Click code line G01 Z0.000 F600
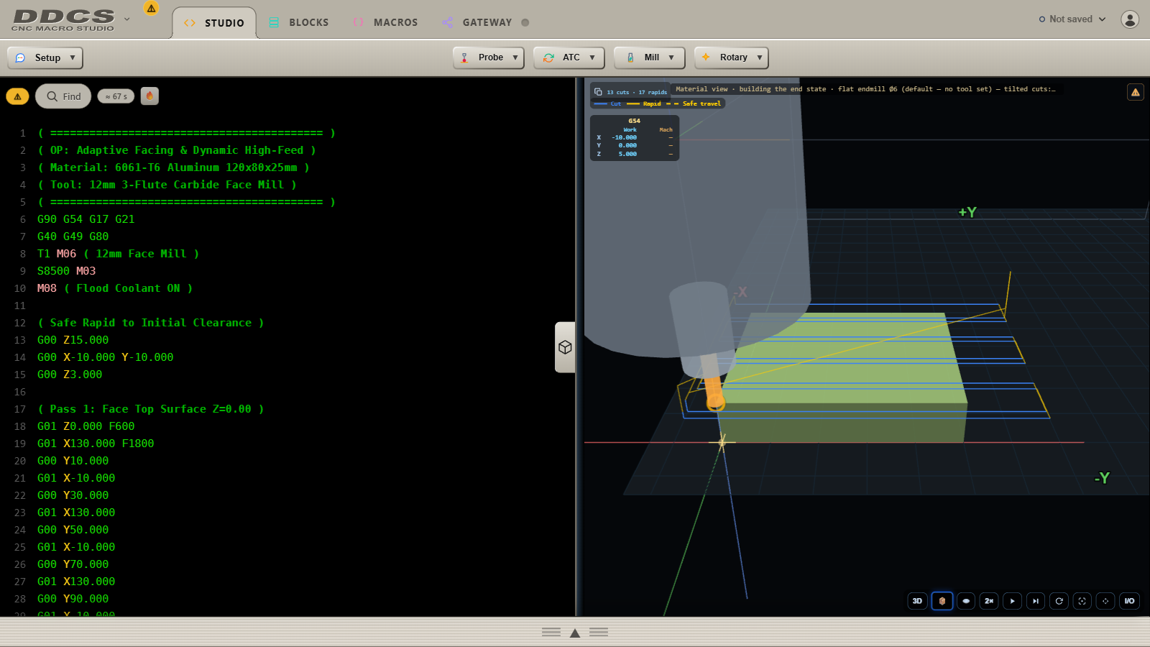1150x647 pixels. pos(86,426)
